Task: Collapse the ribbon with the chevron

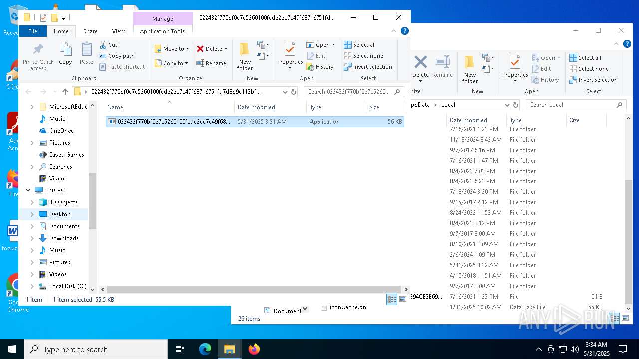Action: (393, 31)
